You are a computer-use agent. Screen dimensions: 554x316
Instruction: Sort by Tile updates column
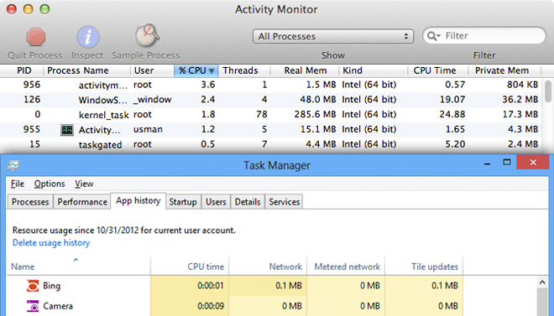point(424,266)
